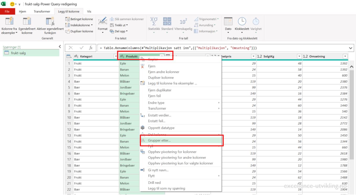Open the Varighet column tool
Viewport: 356px width, 195px height.
[x=256, y=25]
